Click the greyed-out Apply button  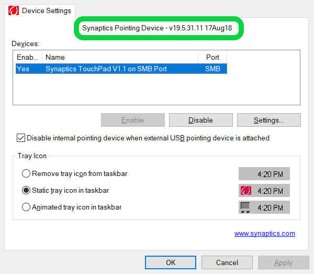(283, 262)
